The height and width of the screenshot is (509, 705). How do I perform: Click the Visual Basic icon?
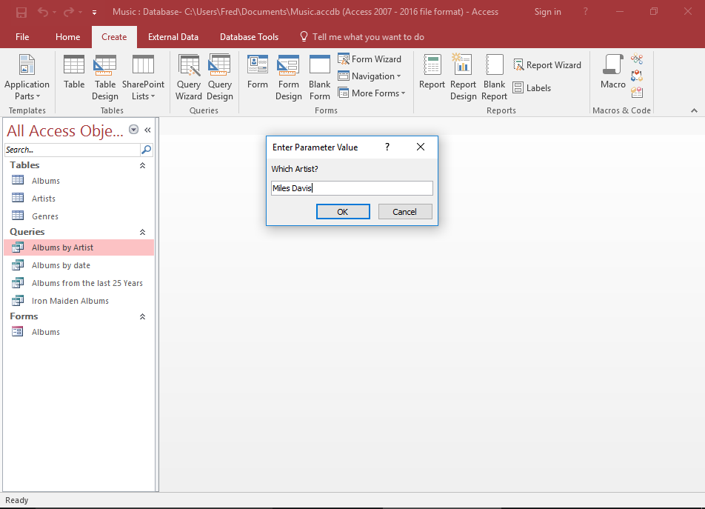pos(637,92)
